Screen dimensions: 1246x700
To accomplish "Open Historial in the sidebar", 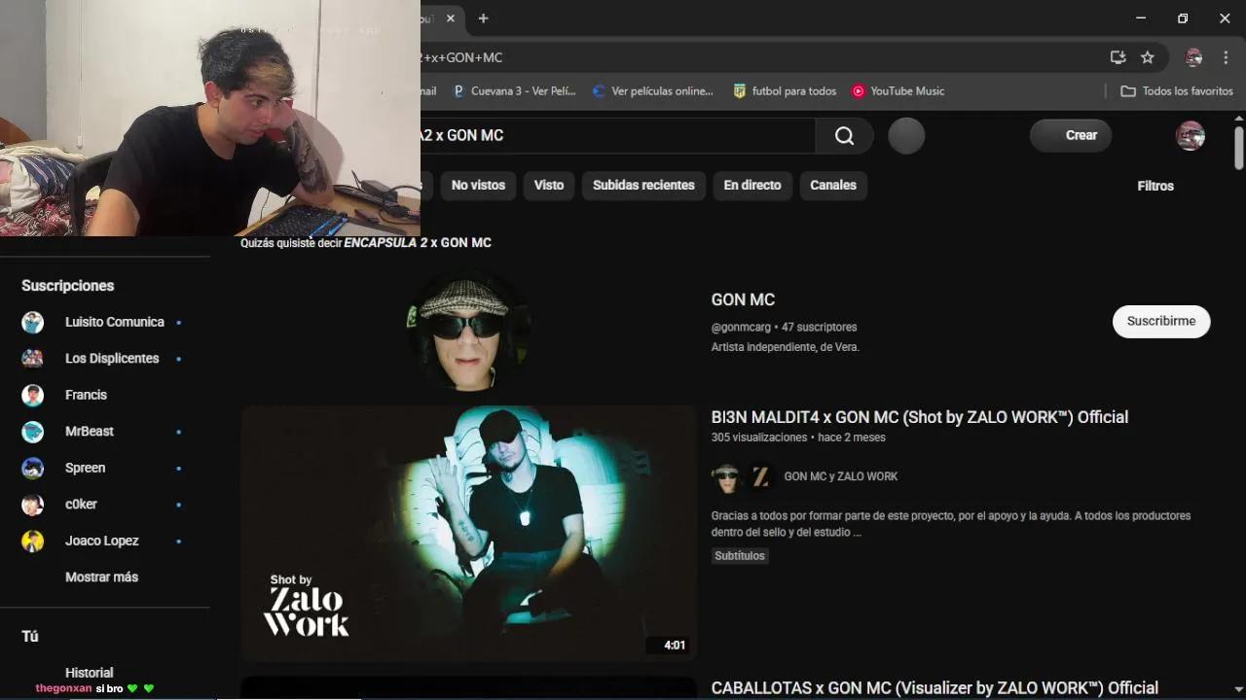I will [89, 673].
